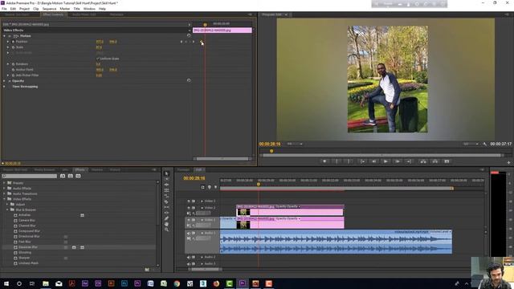The image size is (514, 289).
Task: Click the button editor plus in Program monitor
Action: 508,162
